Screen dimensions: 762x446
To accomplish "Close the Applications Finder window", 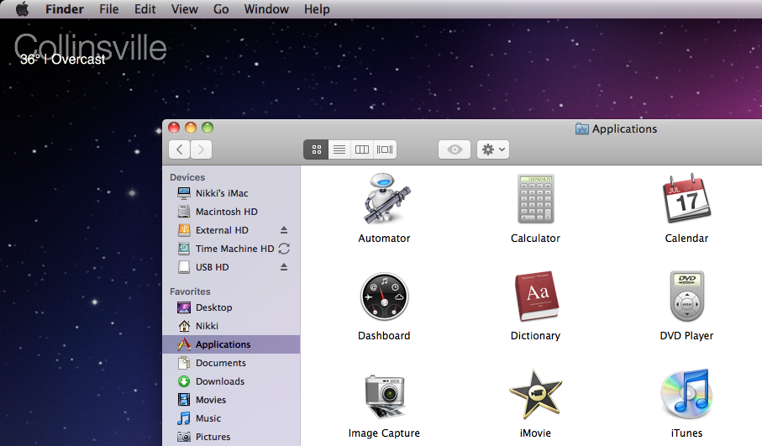I will (x=174, y=128).
